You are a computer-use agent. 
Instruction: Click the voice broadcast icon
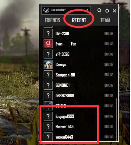coord(46,10)
